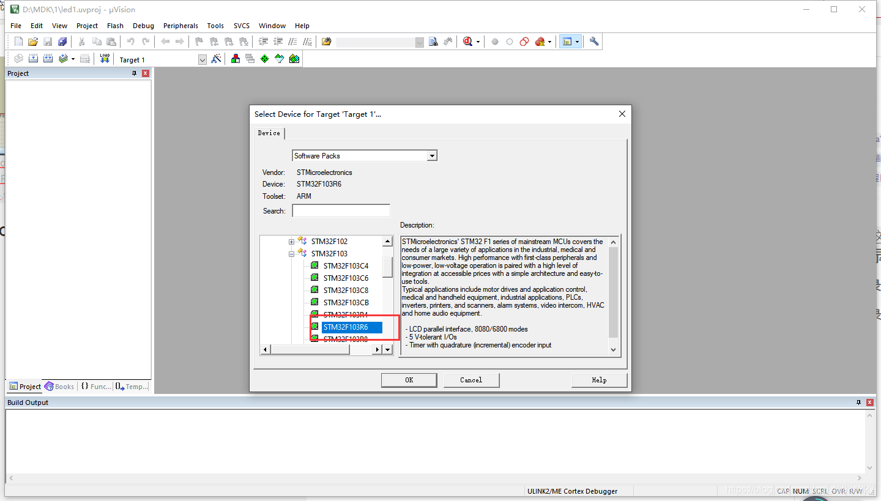This screenshot has width=881, height=501.
Task: Open the Manage Project Items icon
Action: tap(235, 59)
